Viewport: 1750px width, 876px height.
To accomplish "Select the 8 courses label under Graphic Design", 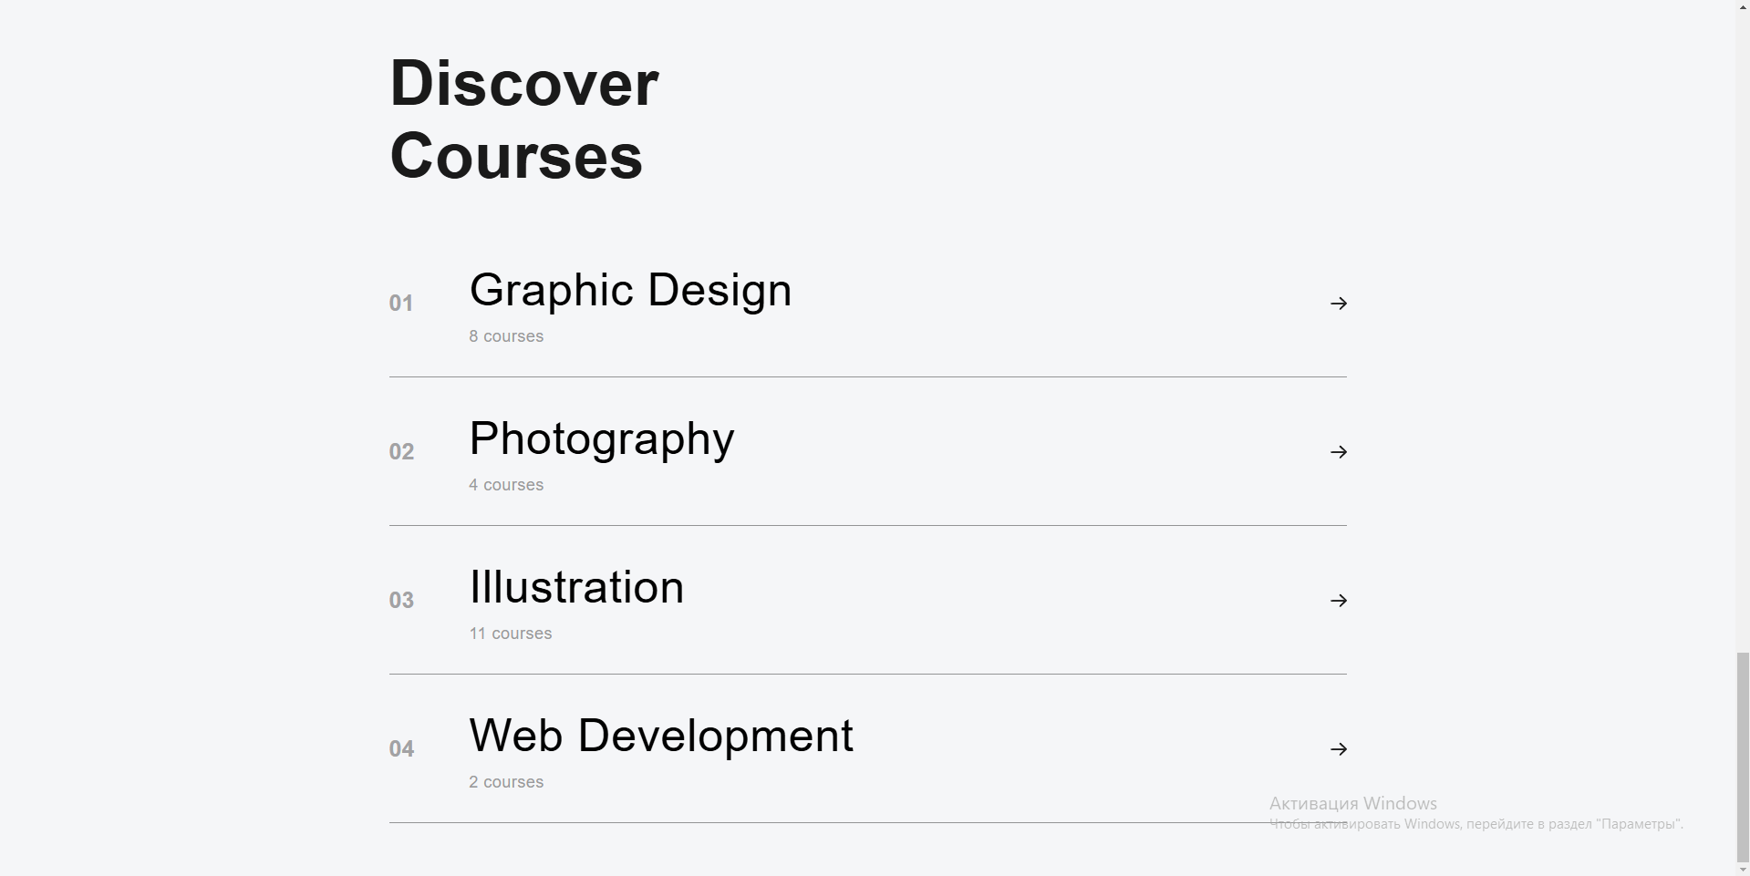I will coord(506,336).
